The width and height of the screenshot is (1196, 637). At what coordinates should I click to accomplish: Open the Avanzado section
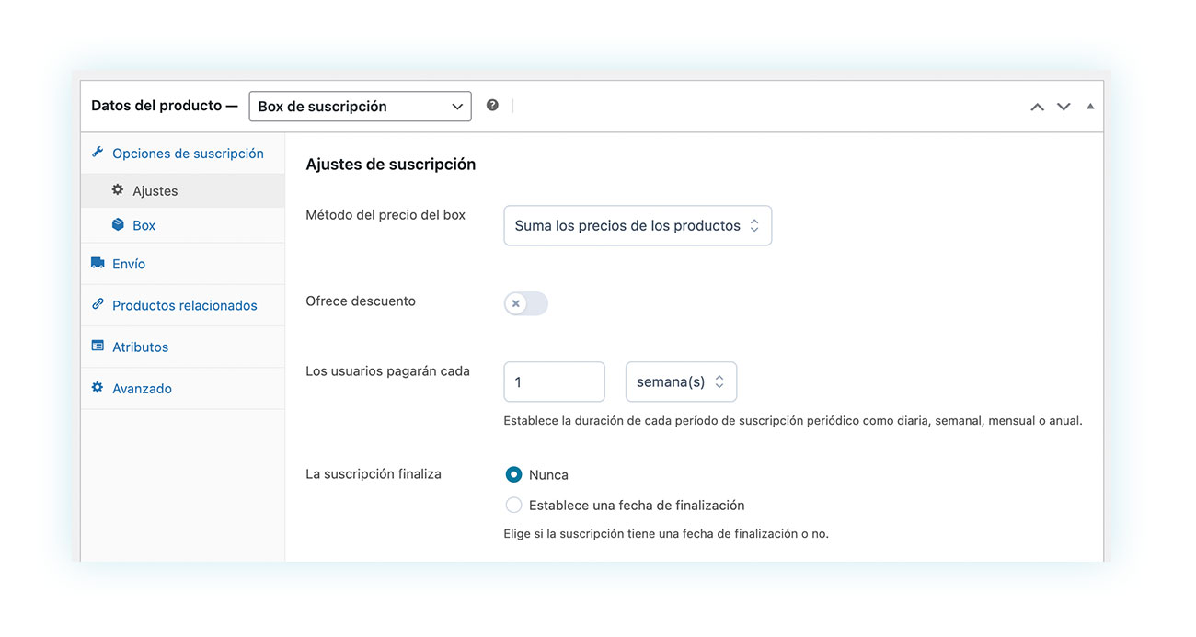(x=142, y=388)
